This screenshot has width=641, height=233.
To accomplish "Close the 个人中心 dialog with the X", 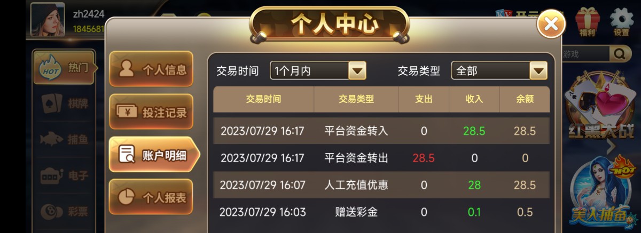I will (551, 23).
